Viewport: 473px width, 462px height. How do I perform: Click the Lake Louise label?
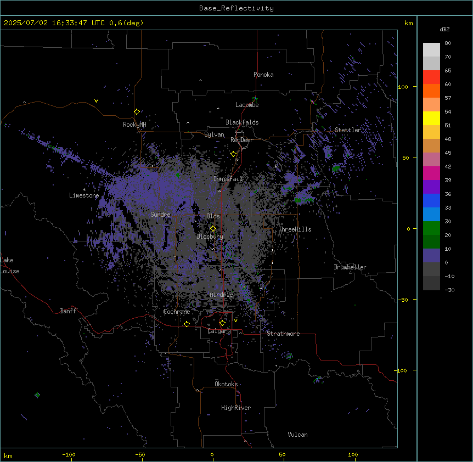10,266
